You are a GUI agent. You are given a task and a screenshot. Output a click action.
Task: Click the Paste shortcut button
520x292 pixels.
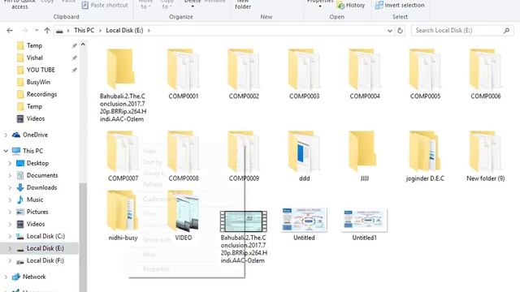coord(105,6)
